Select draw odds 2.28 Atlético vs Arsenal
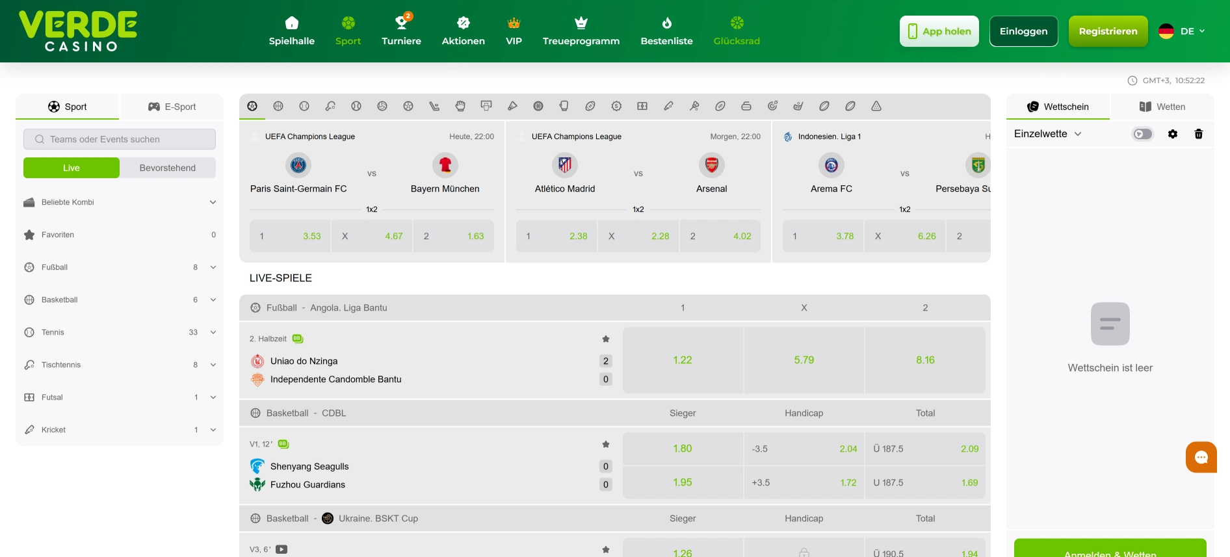Screen dimensions: 1230x557 638,236
